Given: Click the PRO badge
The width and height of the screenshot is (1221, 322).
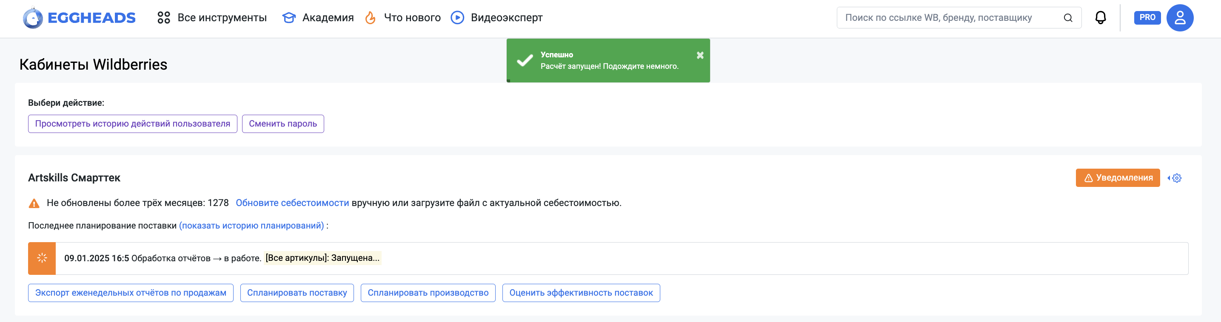Looking at the screenshot, I should pos(1147,17).
